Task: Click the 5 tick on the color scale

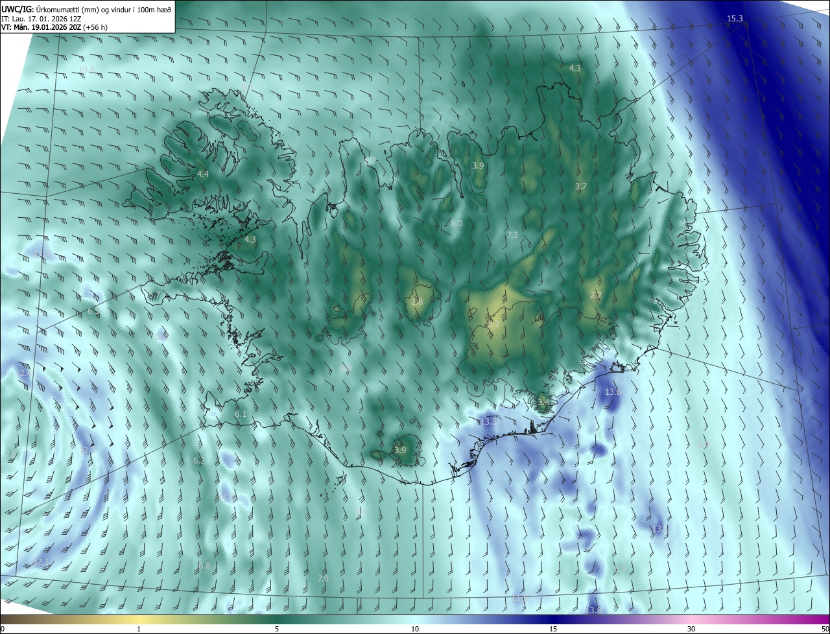Action: point(277,629)
